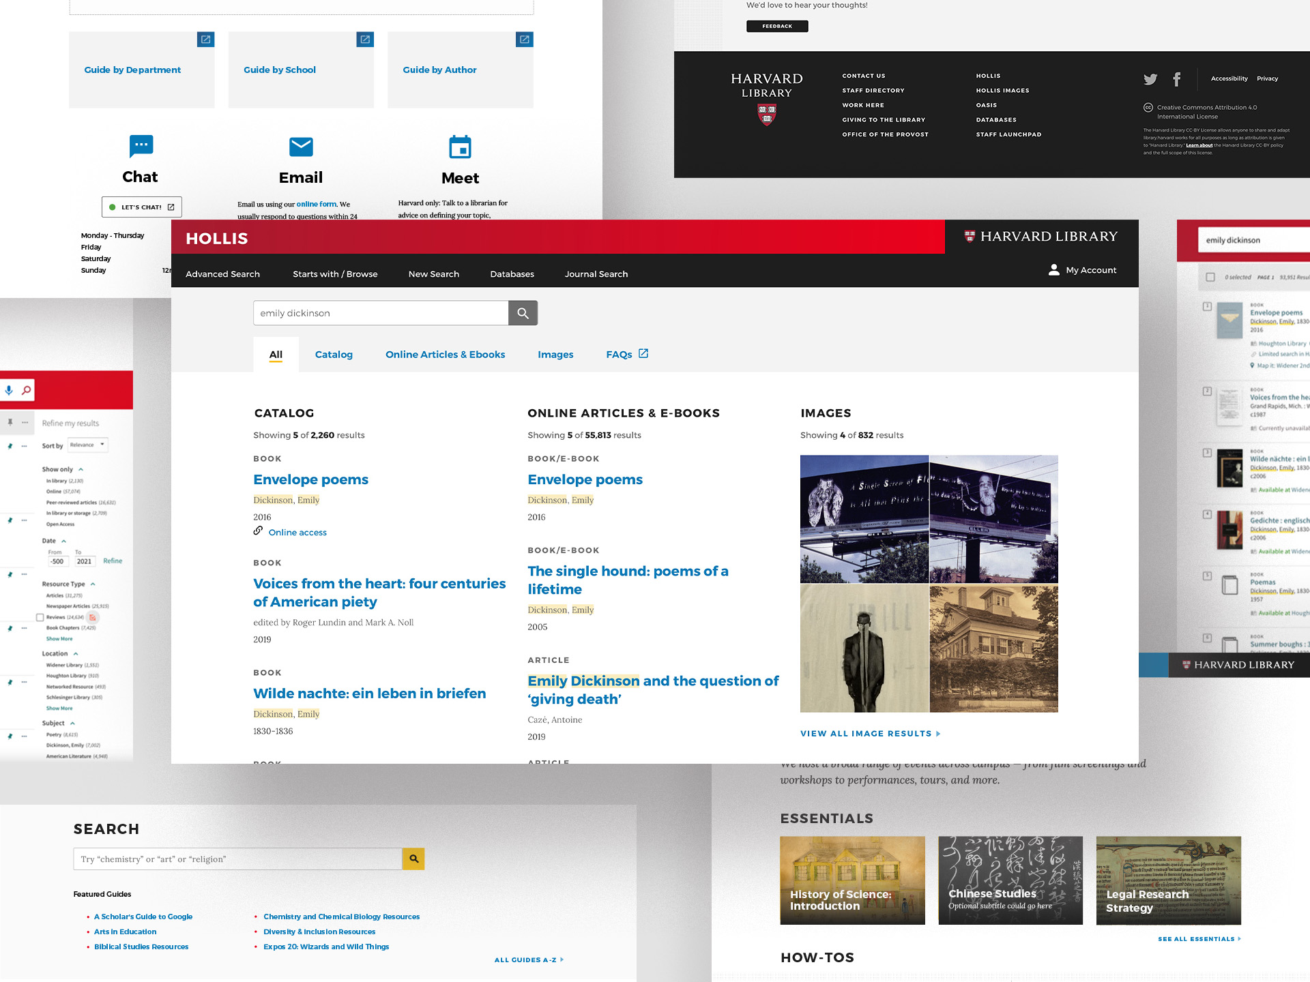Image resolution: width=1310 pixels, height=982 pixels.
Task: Open the Emily Dickinson house image thumbnail
Action: 993,649
